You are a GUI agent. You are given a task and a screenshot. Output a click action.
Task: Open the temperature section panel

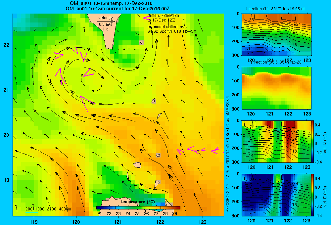click(x=276, y=35)
